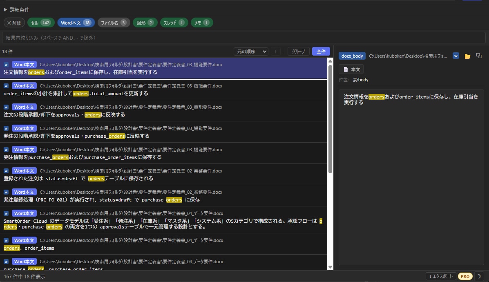Toggle the セル 142 filter chip
Screen dimensions: 489x282
(41, 23)
